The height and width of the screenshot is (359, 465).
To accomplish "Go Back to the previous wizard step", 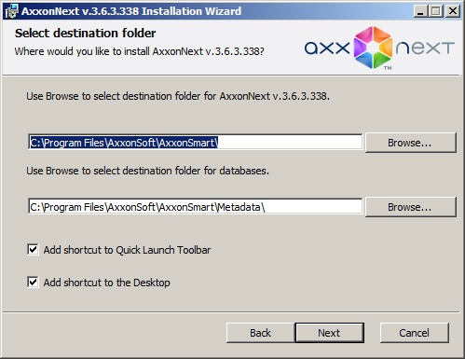I will (x=260, y=333).
